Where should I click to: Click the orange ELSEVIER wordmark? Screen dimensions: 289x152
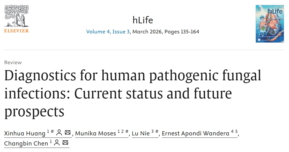tap(16, 31)
